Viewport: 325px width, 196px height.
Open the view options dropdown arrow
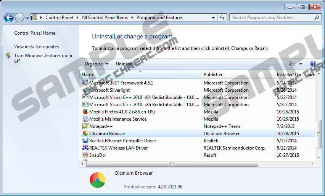(x=301, y=64)
